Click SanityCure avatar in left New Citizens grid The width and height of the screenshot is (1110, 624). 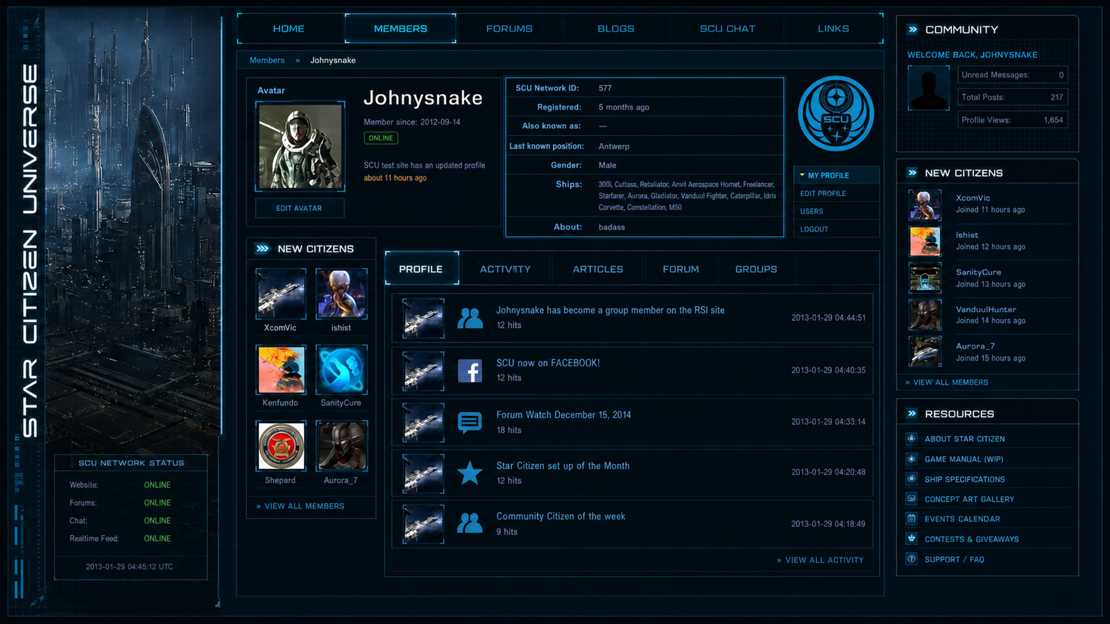pyautogui.click(x=341, y=370)
